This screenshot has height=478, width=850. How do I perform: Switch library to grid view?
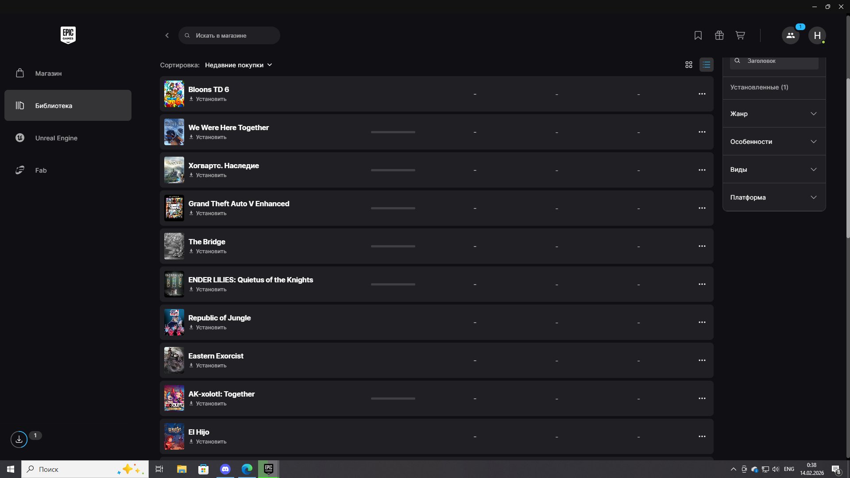click(x=689, y=65)
